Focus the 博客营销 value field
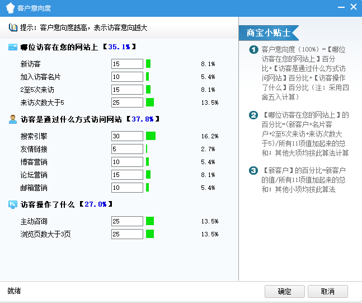The image size is (362, 303). (127, 162)
